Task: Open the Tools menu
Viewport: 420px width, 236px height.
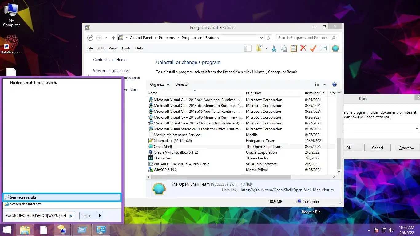Action: tap(126, 48)
